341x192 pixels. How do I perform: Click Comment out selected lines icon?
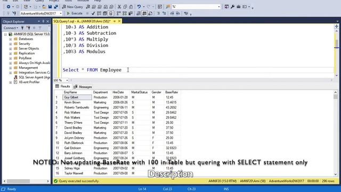point(158,13)
